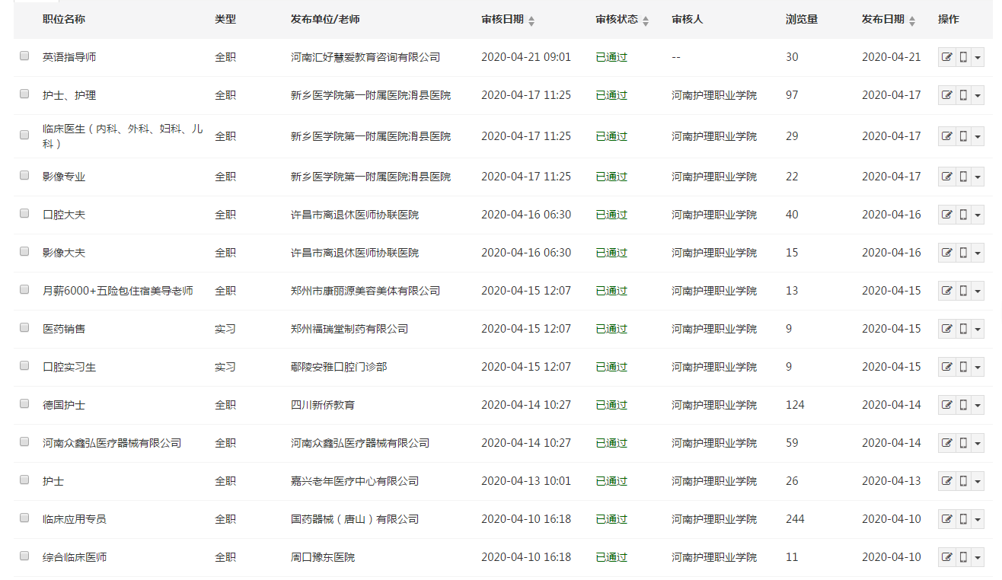Open more-actions caret in 护士 row
Viewport: 1002px width, 580px height.
click(978, 481)
